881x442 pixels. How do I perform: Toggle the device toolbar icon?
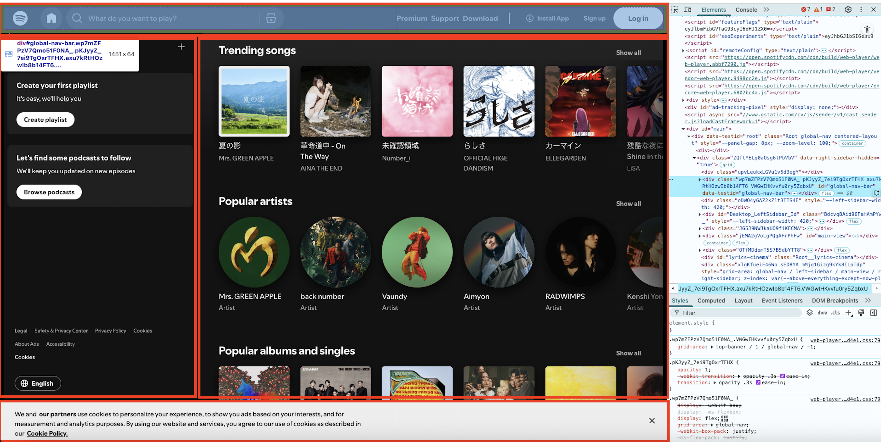click(687, 10)
